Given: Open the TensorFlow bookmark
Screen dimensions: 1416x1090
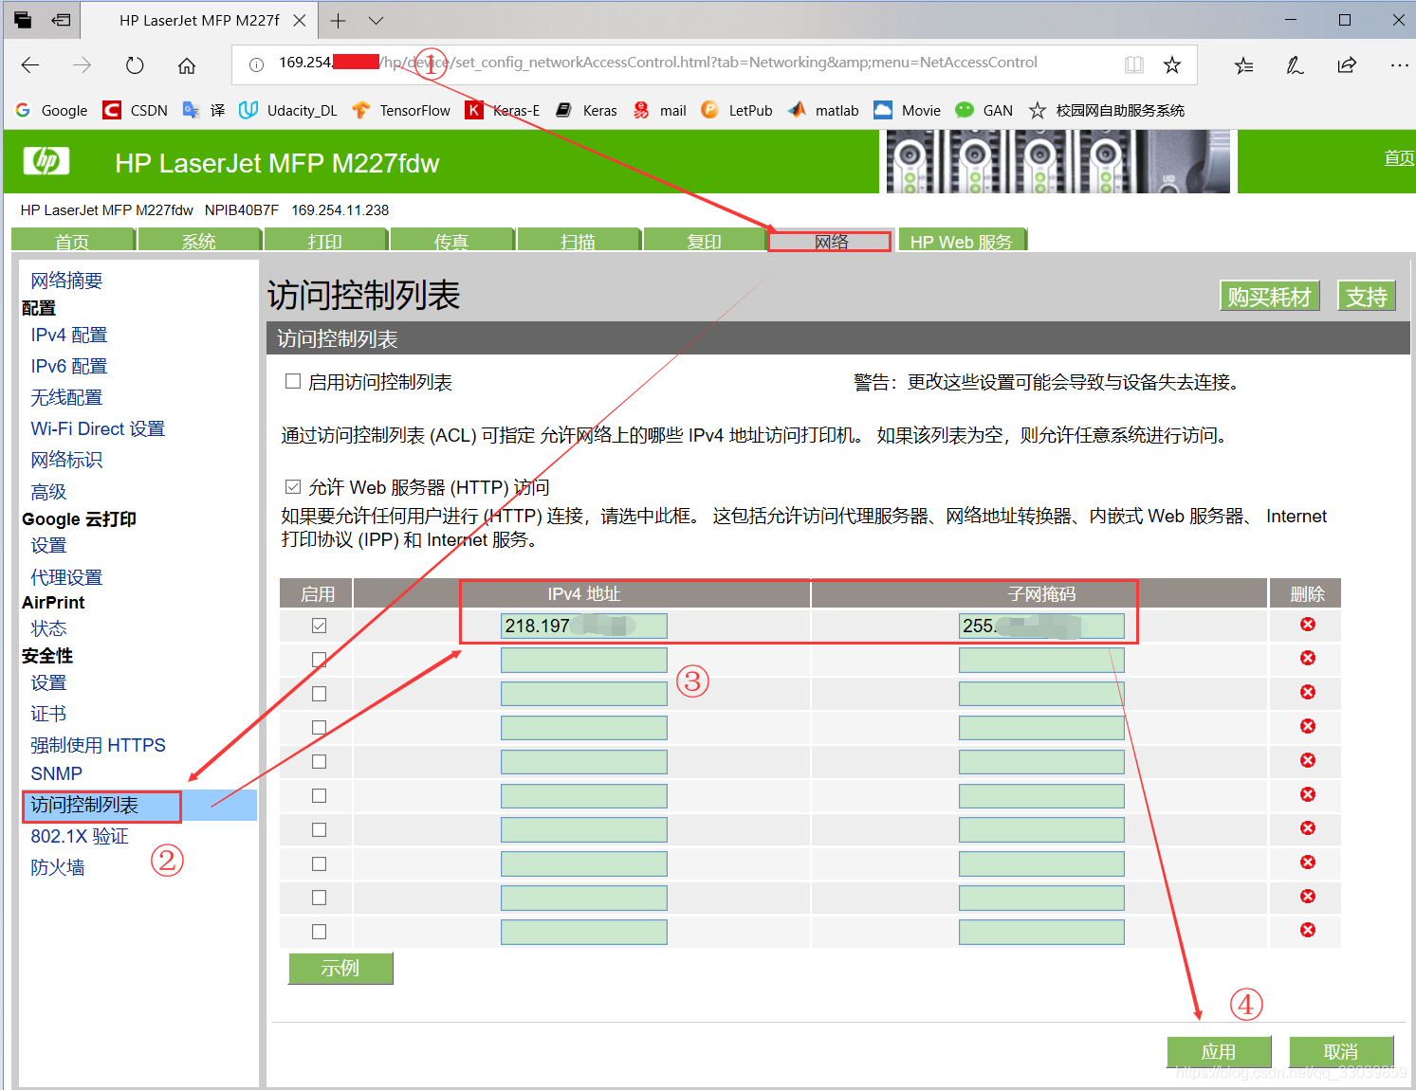Looking at the screenshot, I should point(401,110).
